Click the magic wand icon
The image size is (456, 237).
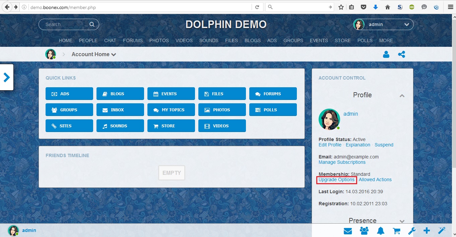pyautogui.click(x=442, y=231)
